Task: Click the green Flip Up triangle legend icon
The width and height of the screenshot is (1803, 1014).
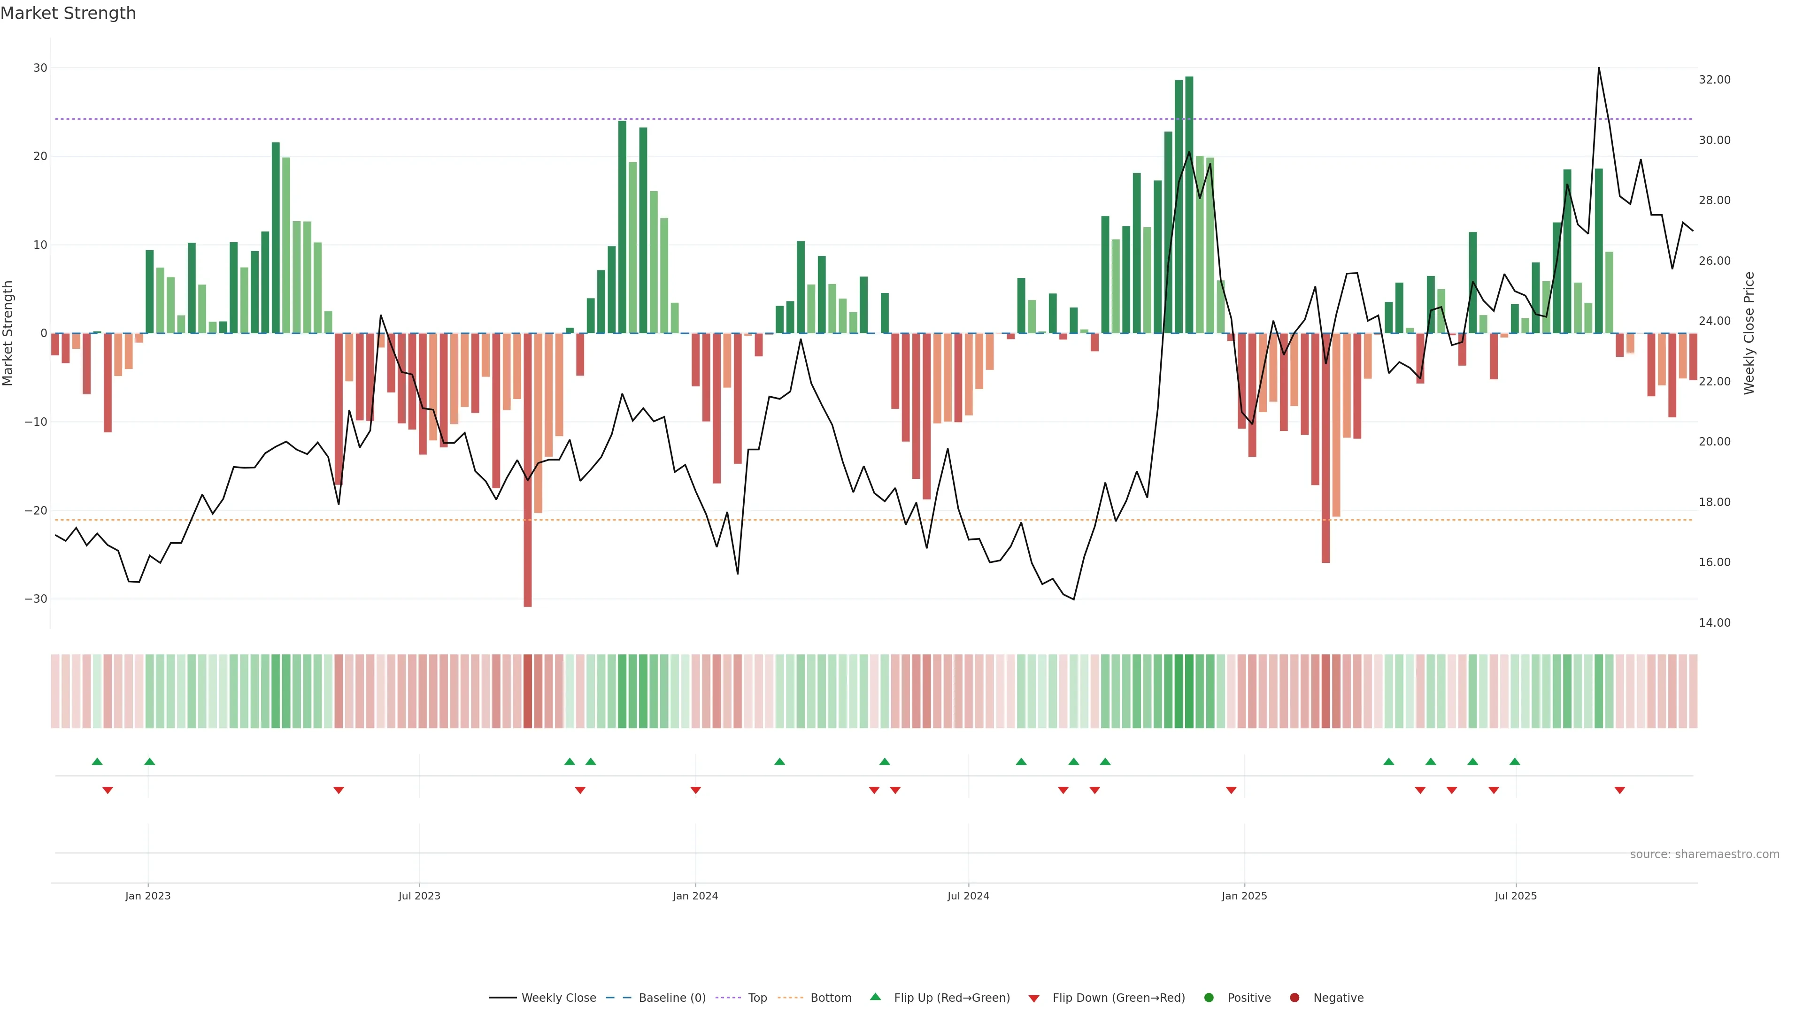Action: [875, 997]
